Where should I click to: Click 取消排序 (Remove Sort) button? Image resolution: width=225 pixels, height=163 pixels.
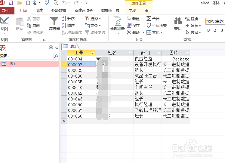72,32
